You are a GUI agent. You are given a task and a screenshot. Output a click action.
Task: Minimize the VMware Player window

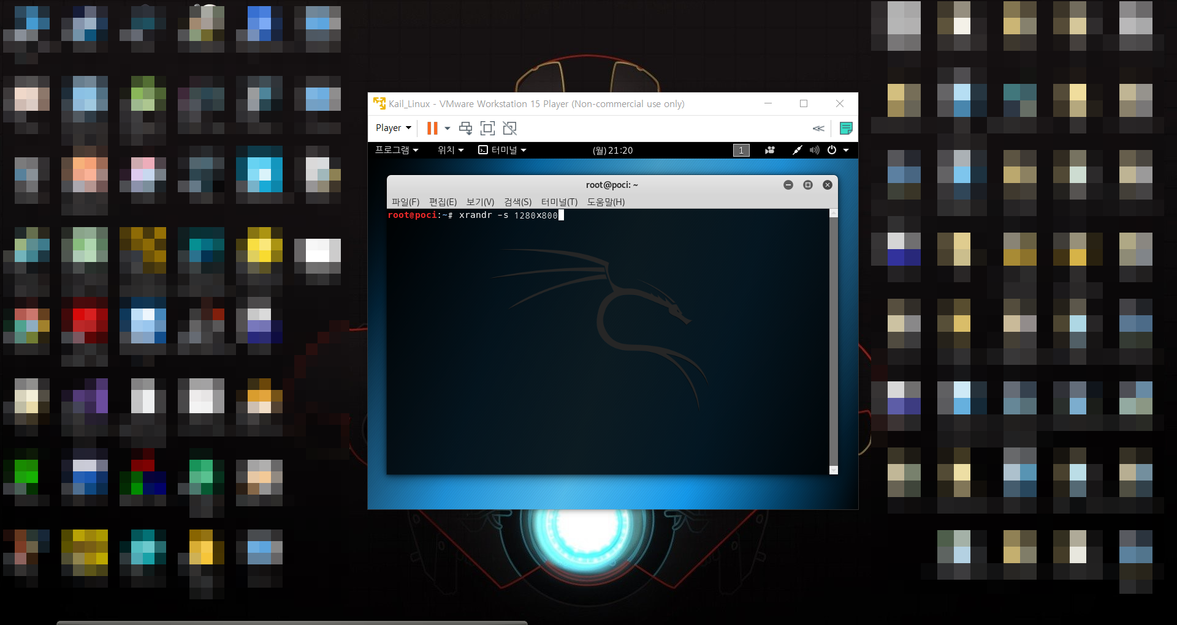tap(768, 103)
